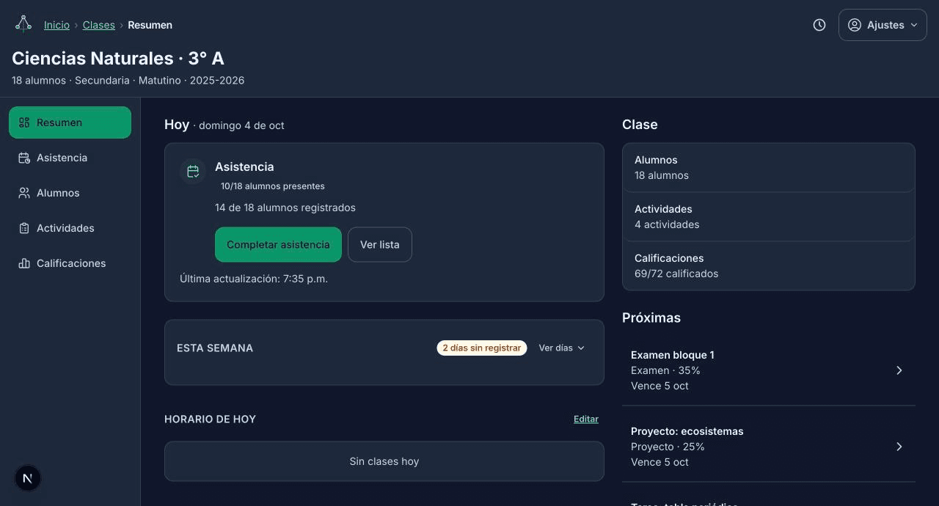
Task: Click '14 de 18 alumnos registrados' text
Action: (x=285, y=208)
